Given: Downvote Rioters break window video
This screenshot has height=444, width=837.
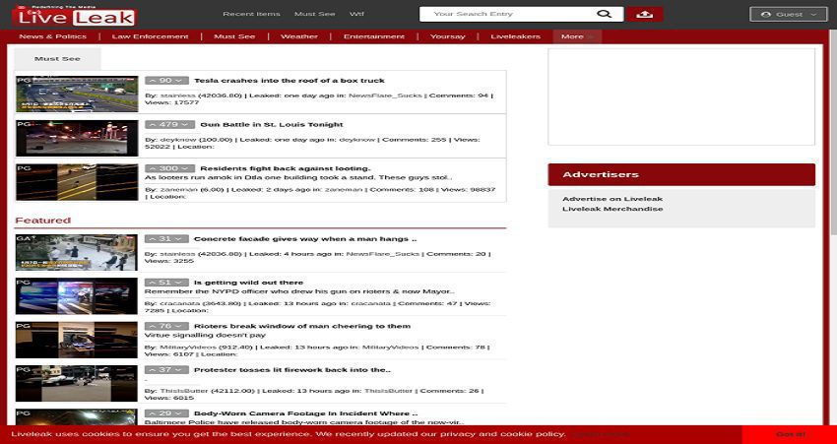Looking at the screenshot, I should point(180,326).
